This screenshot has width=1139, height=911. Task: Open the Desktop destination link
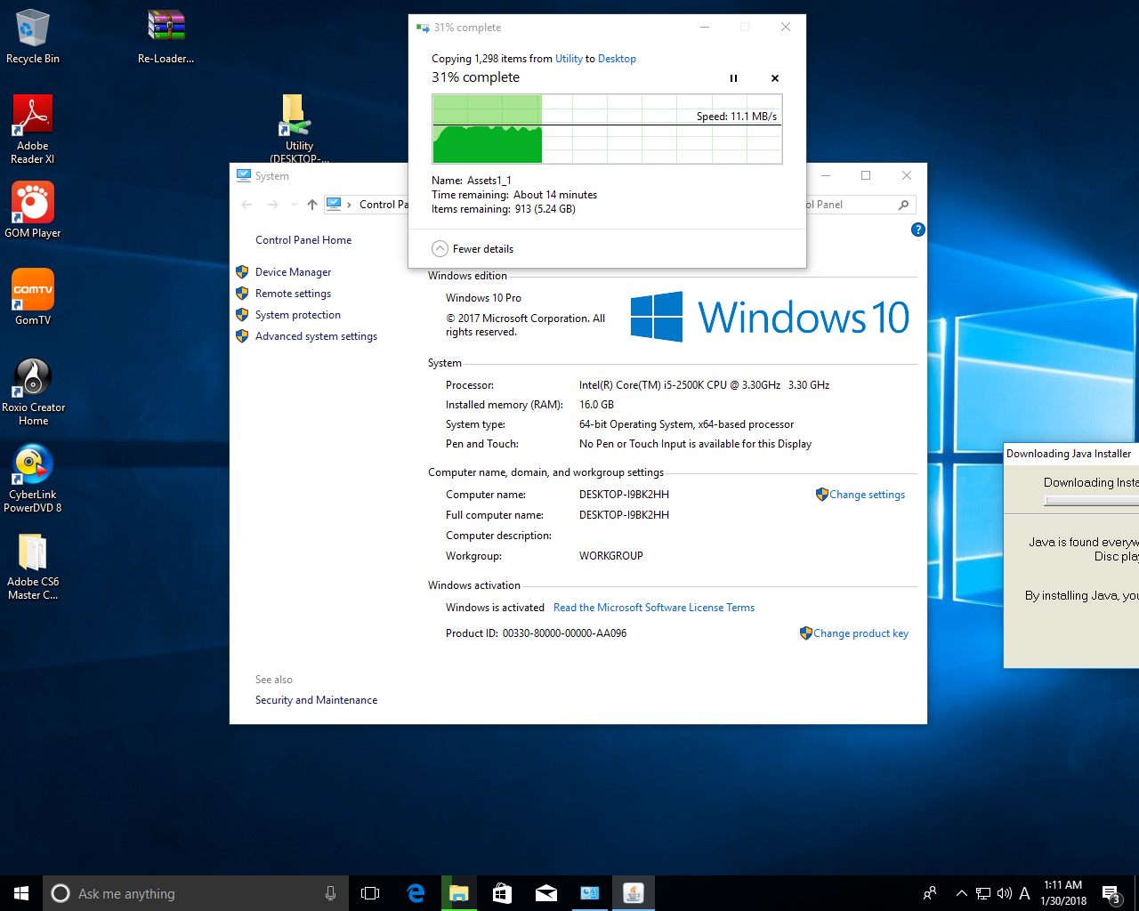[617, 59]
